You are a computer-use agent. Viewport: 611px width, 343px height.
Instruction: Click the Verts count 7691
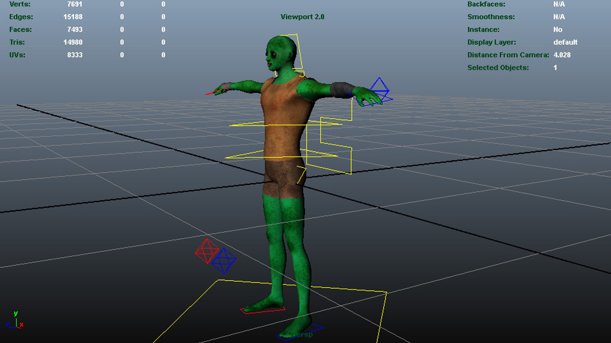(x=75, y=4)
